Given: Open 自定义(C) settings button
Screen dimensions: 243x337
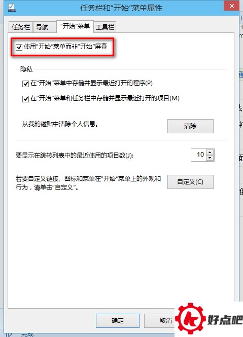Looking at the screenshot, I should pyautogui.click(x=190, y=182).
